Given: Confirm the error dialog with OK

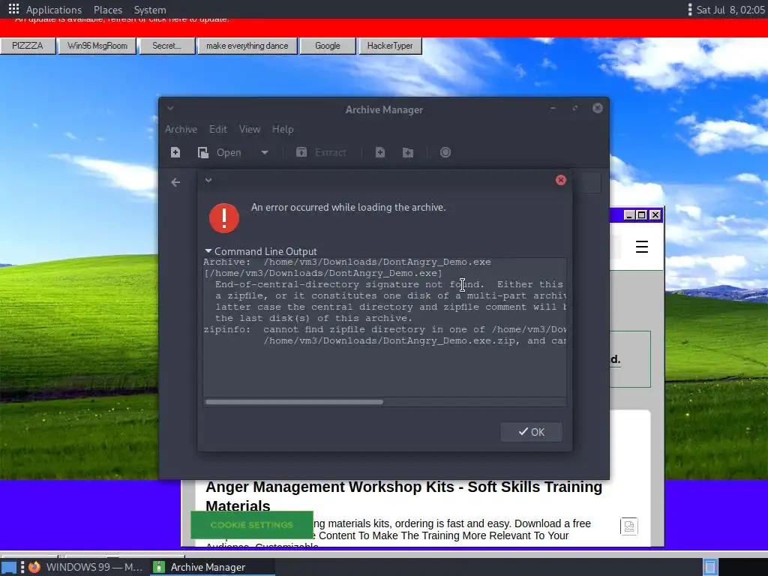Looking at the screenshot, I should click(532, 432).
